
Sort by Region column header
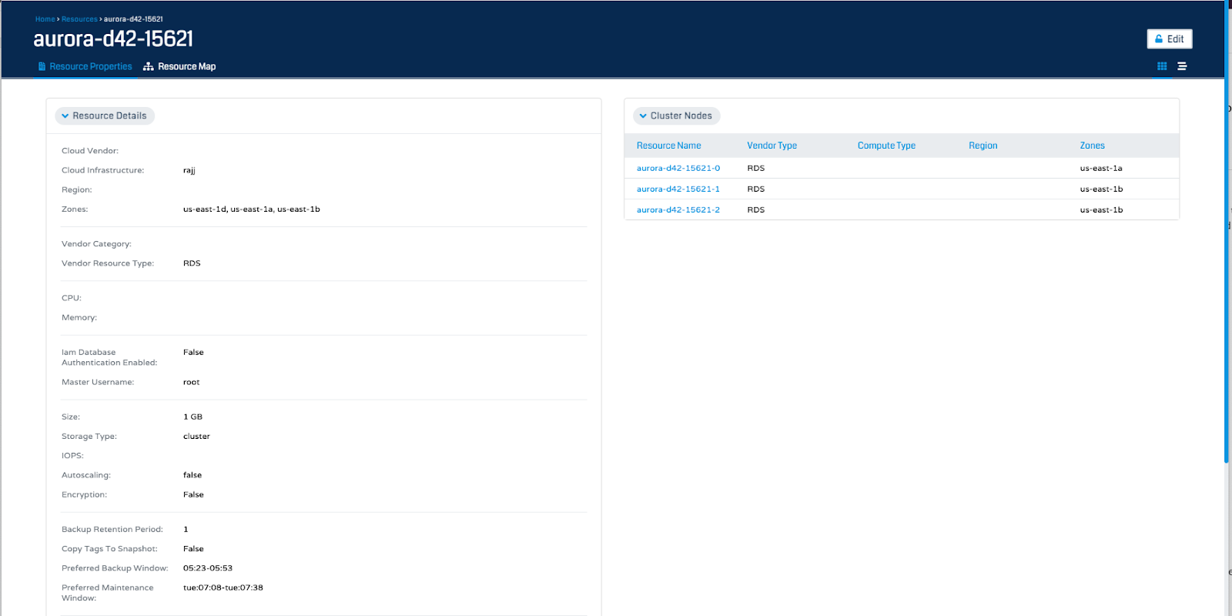click(983, 146)
